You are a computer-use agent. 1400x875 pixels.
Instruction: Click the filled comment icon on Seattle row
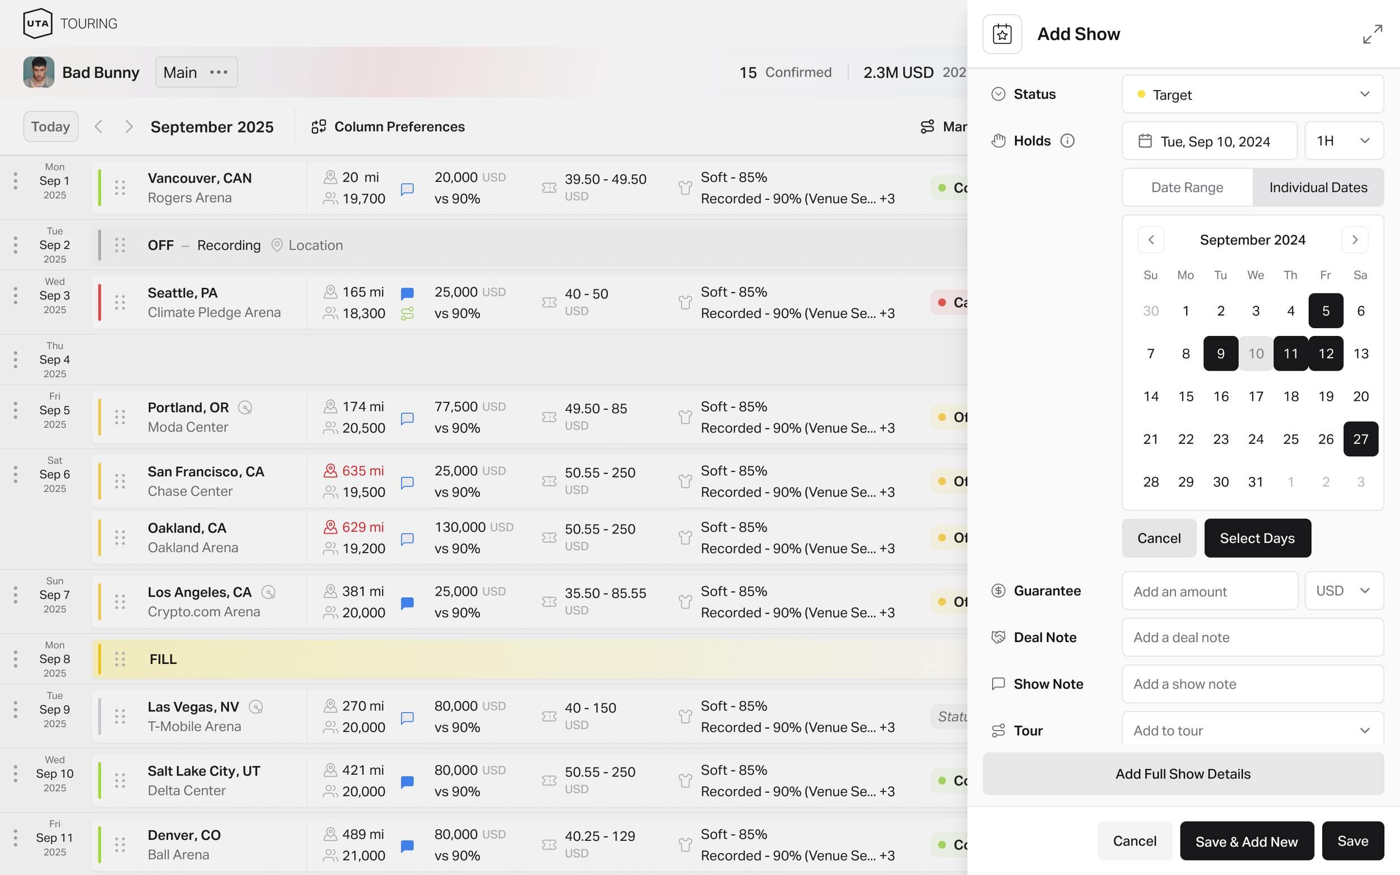click(408, 293)
